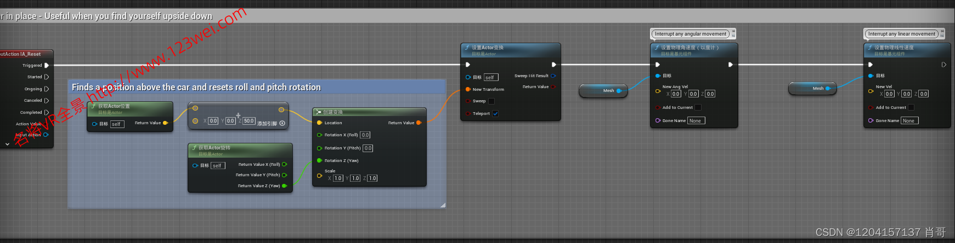The image size is (955, 243).
Task: Select the IA_Reset input action node header
Action: [26, 54]
